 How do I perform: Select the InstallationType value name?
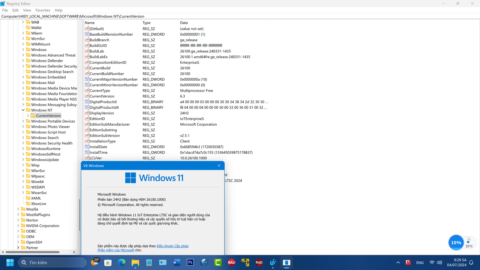pos(102,141)
